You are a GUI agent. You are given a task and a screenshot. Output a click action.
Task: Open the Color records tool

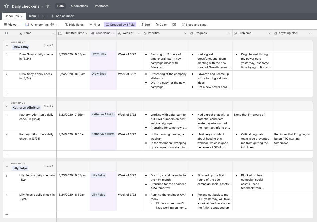click(161, 25)
